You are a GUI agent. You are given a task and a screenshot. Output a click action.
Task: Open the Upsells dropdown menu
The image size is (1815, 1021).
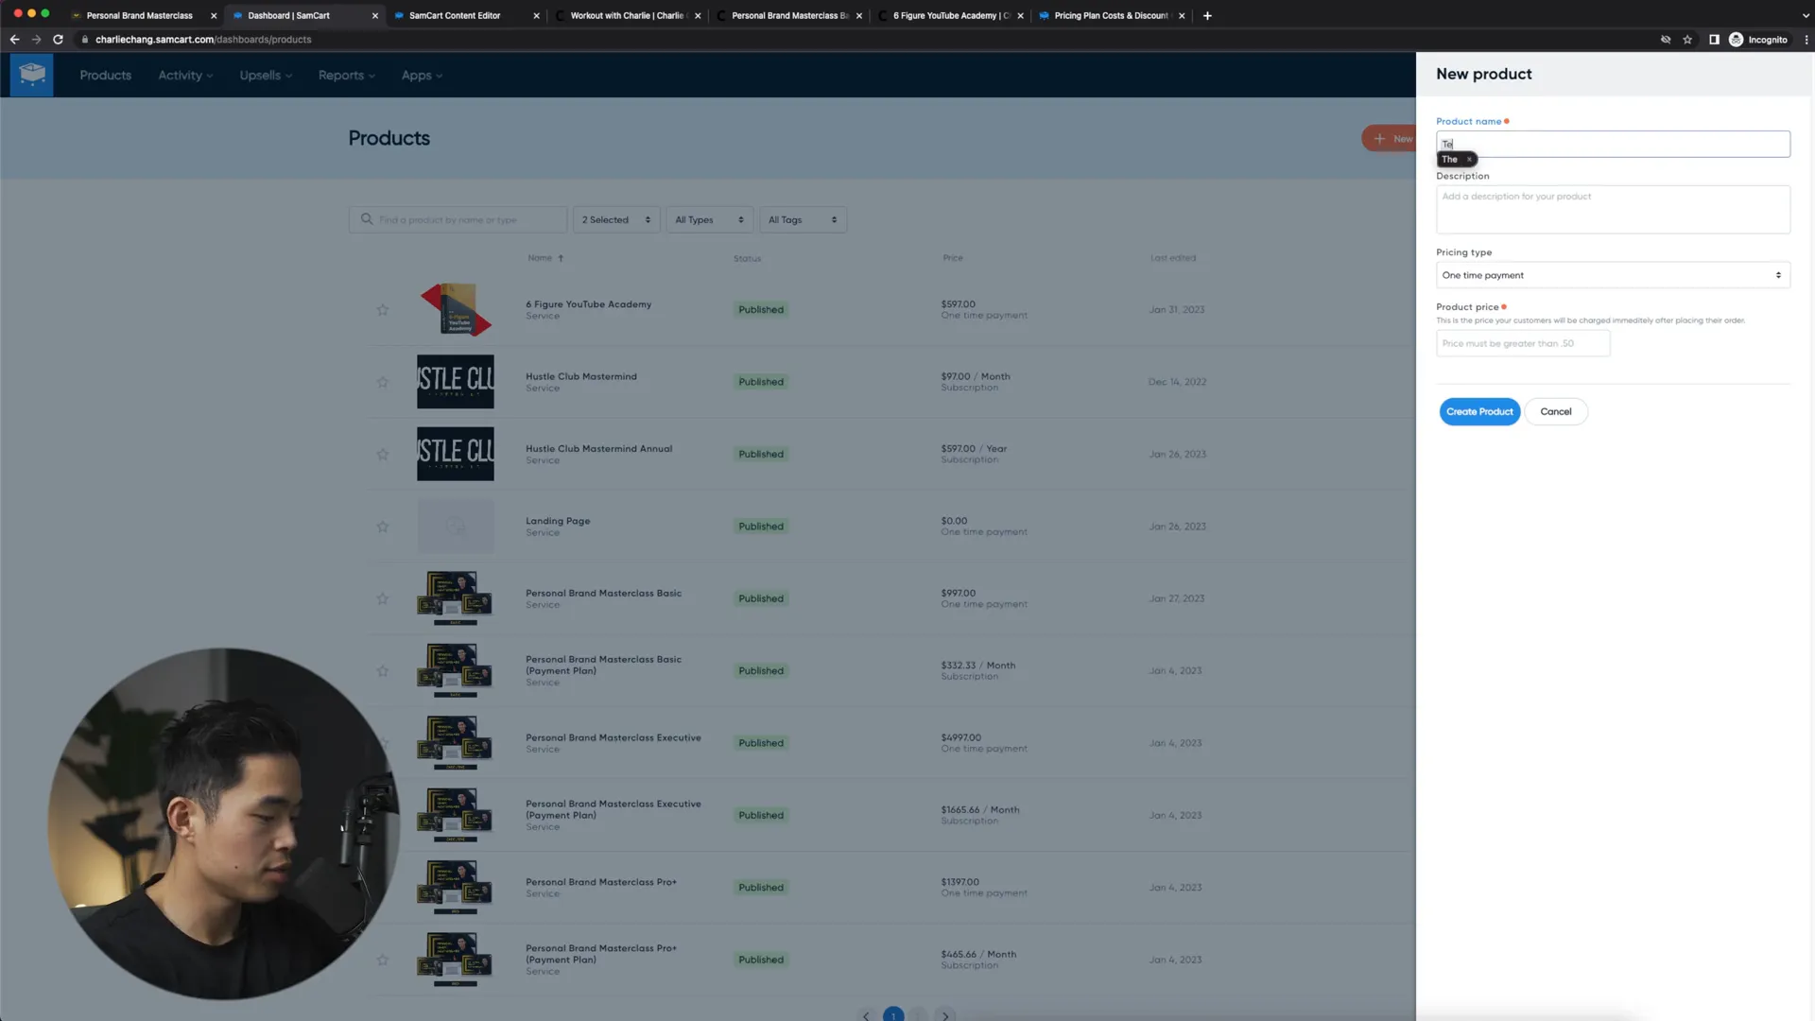pos(266,76)
